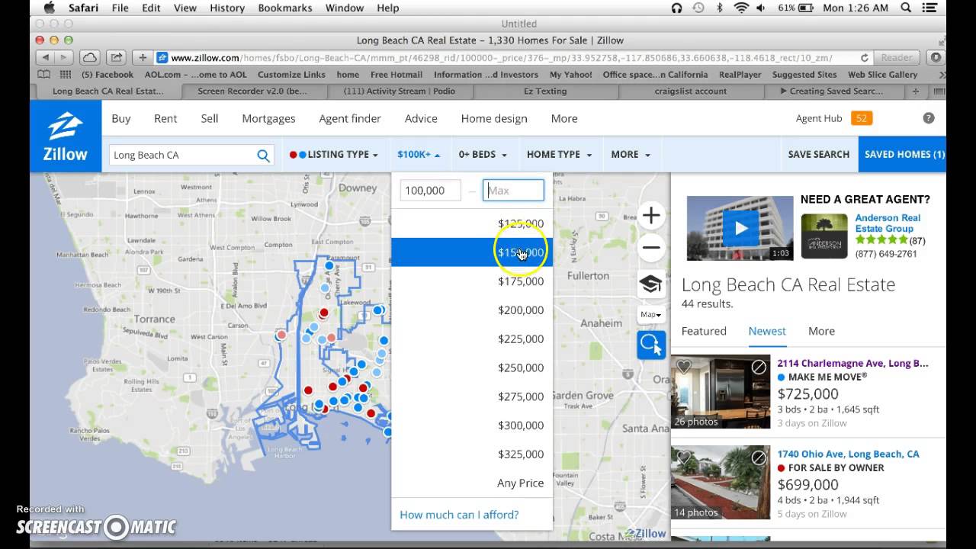Open the agent hub notifications badge 52
Viewport: 976px width, 549px height.
[862, 118]
